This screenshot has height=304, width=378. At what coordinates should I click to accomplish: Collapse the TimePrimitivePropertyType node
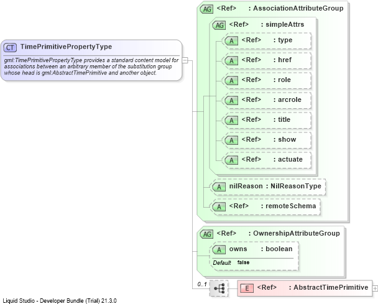[x=185, y=60]
